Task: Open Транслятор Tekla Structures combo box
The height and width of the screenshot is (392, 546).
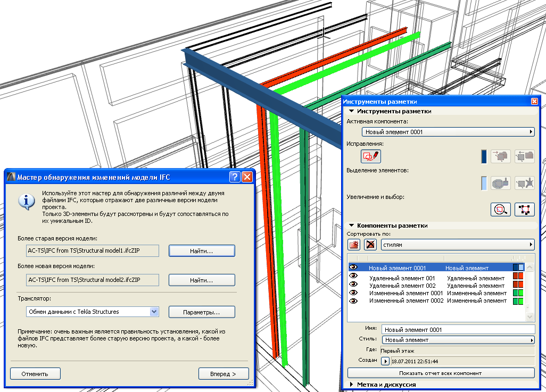Action: click(92, 312)
